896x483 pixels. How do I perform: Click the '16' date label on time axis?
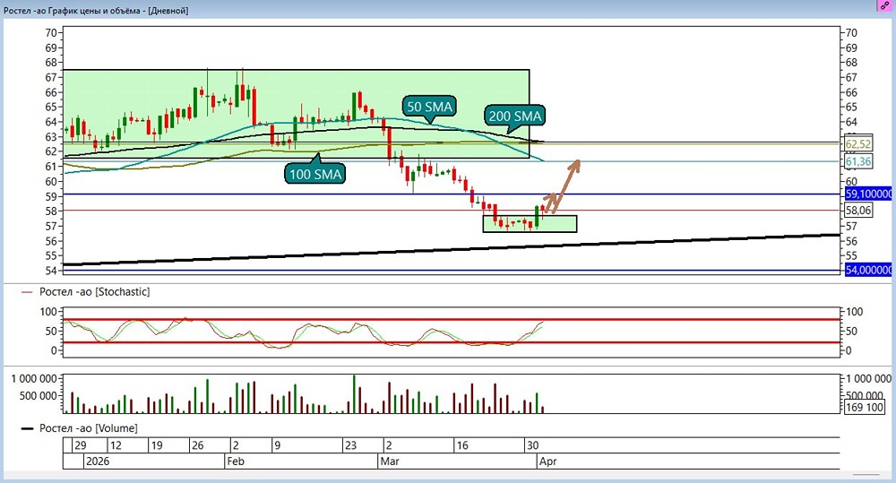coord(461,445)
